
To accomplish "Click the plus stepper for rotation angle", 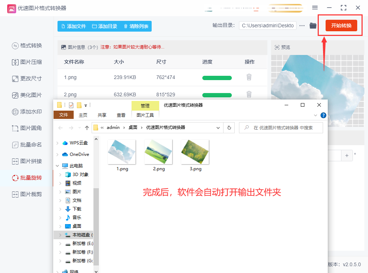I will (347, 156).
